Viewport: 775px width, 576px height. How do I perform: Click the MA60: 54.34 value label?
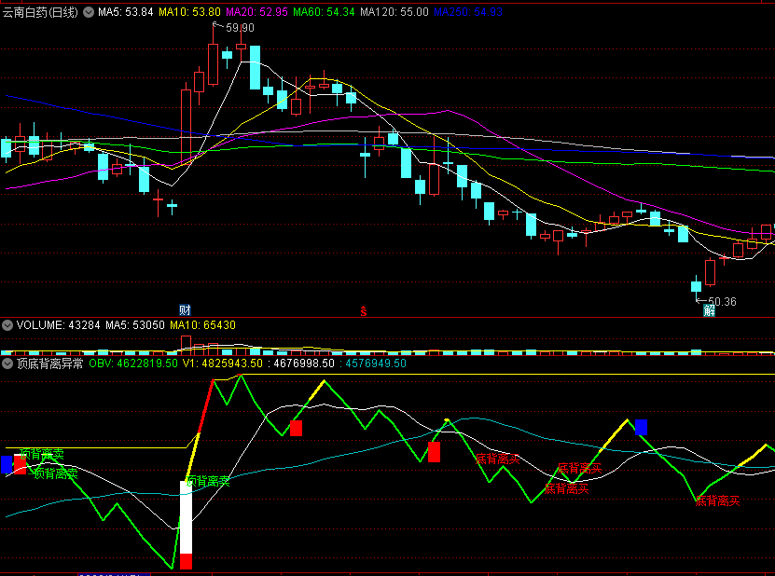324,12
